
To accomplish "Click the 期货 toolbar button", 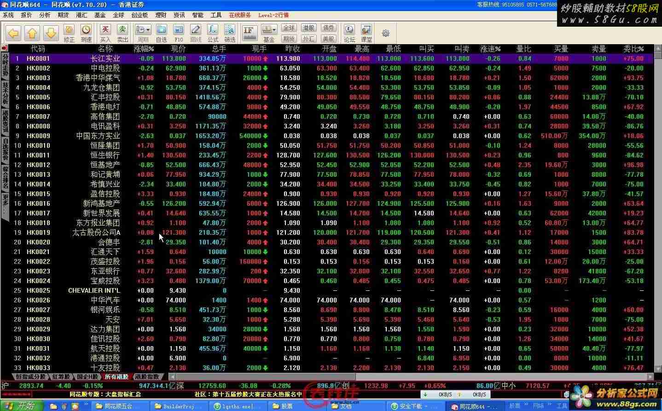I will [289, 39].
